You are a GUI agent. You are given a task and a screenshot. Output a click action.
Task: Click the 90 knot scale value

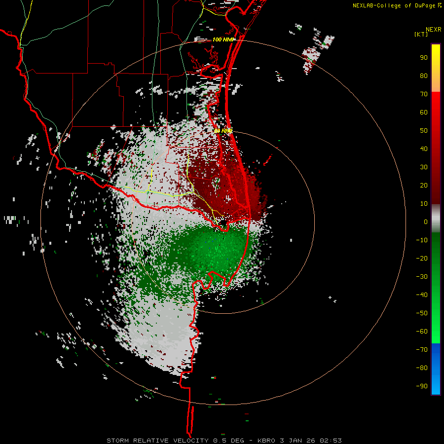pyautogui.click(x=424, y=58)
